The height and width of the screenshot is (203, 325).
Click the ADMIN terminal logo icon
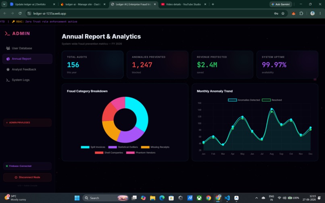coord(7,33)
